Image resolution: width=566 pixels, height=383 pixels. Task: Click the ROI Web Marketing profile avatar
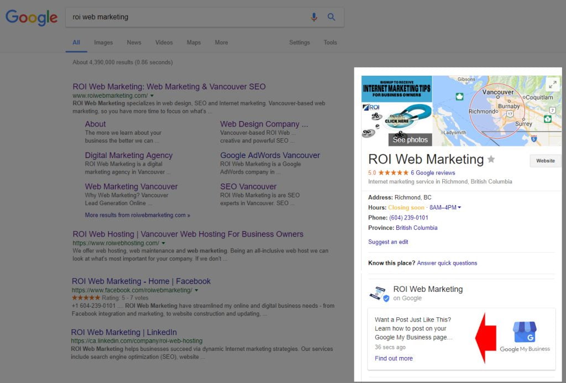[x=379, y=293]
